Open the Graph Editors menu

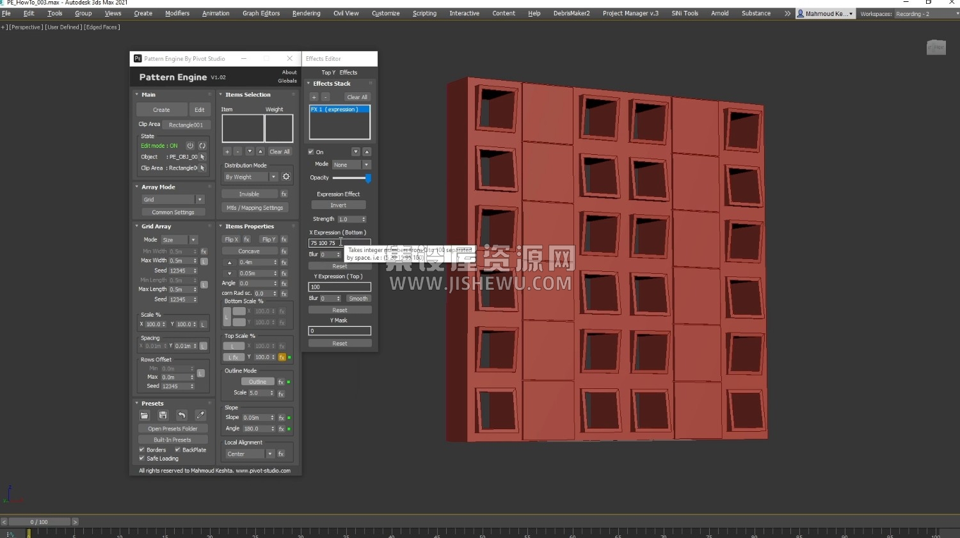(x=261, y=13)
